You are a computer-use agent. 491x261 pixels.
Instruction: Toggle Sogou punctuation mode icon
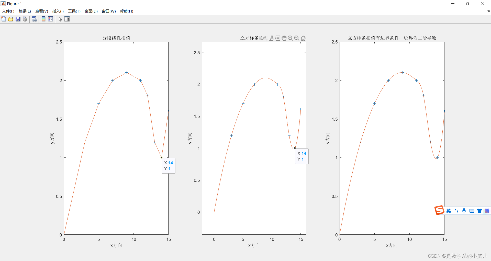point(456,211)
